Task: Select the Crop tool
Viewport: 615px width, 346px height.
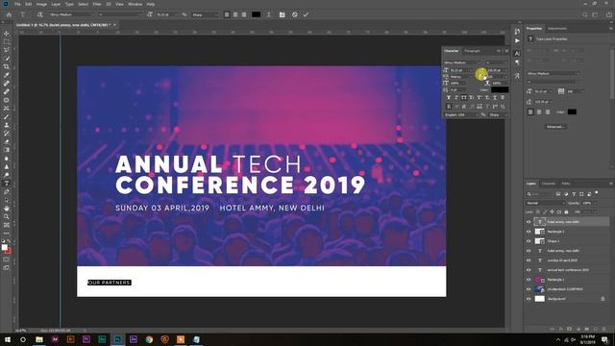Action: tap(7, 66)
